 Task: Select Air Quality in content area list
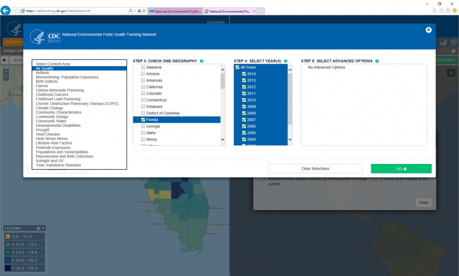click(x=79, y=68)
